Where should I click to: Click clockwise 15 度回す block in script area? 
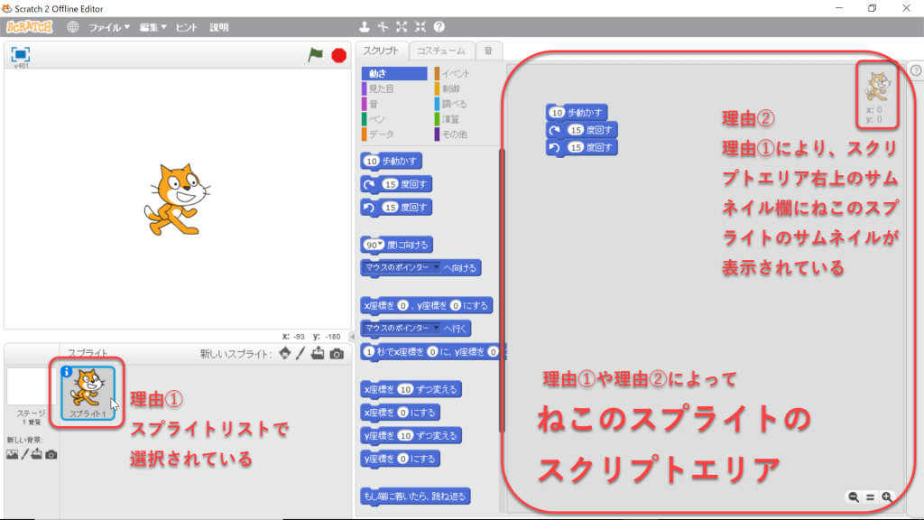582,130
